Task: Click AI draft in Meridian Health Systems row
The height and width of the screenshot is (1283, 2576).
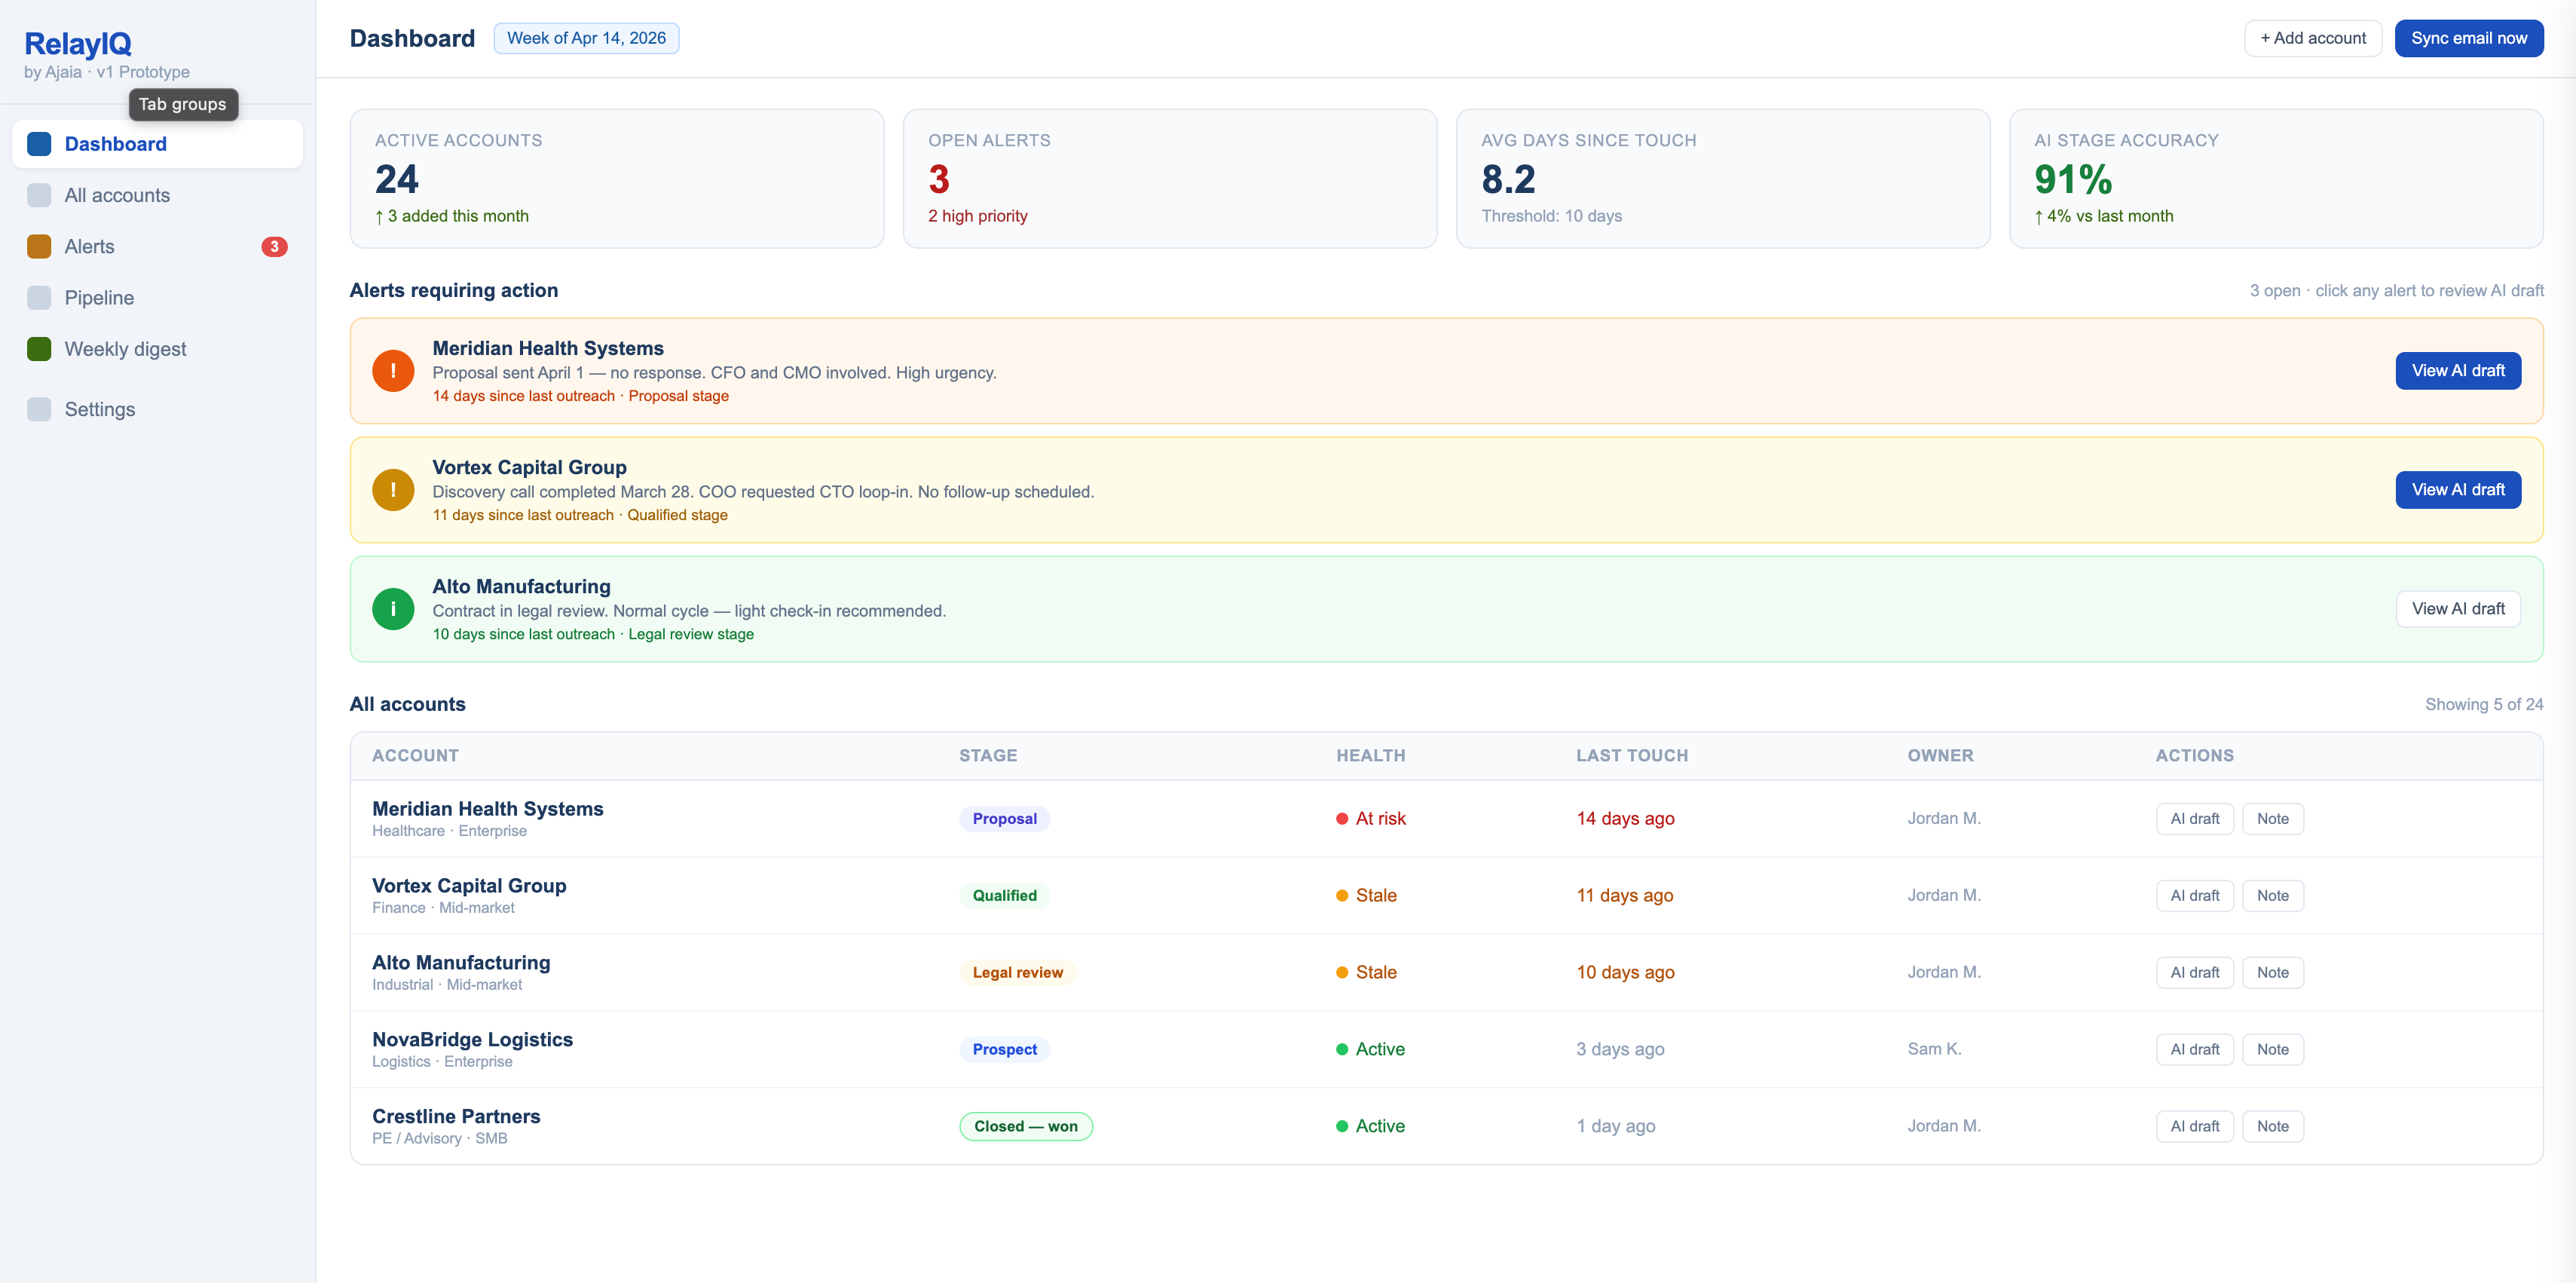Action: tap(2194, 819)
